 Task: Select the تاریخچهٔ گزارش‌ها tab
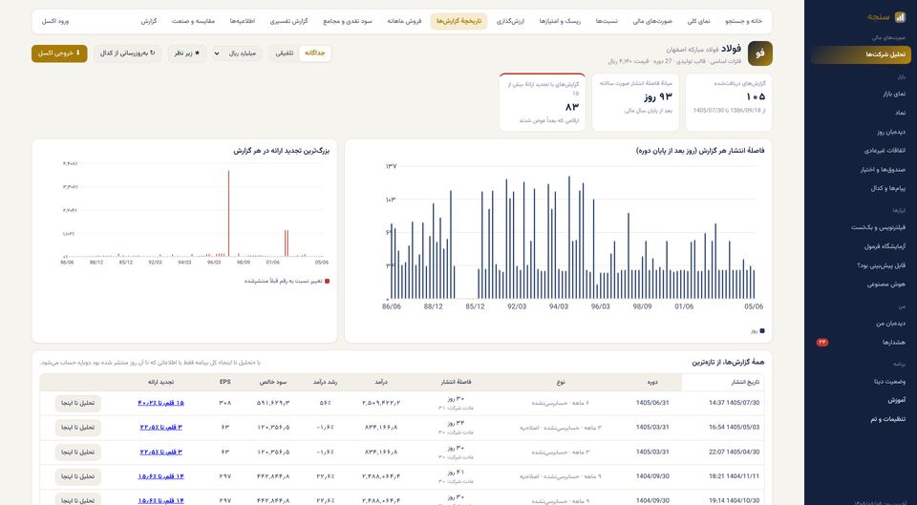point(458,21)
